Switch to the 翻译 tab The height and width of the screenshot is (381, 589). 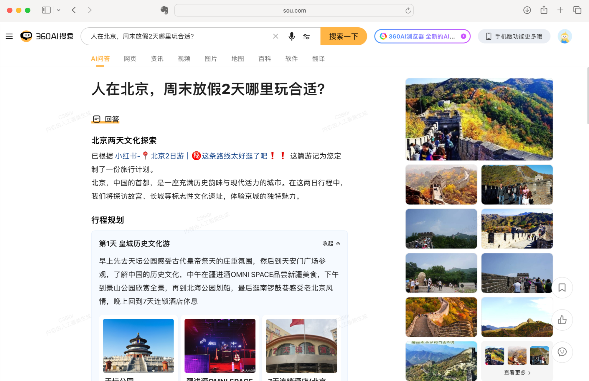click(319, 59)
